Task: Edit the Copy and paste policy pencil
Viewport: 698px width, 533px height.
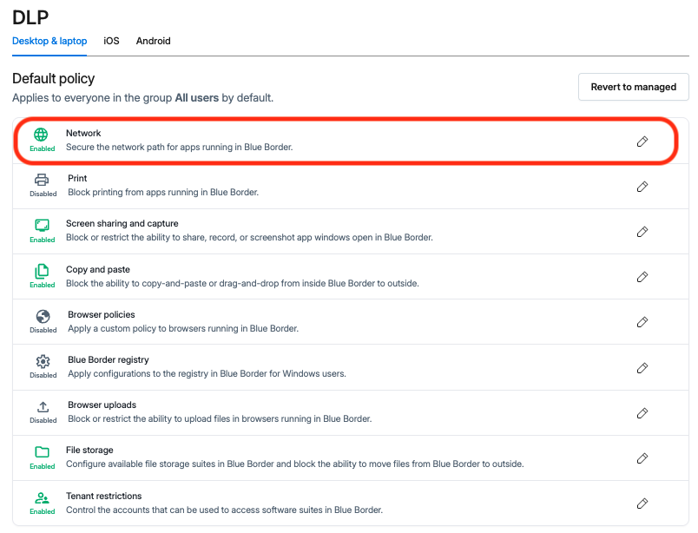Action: point(642,277)
